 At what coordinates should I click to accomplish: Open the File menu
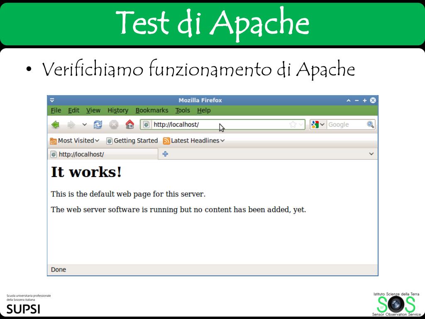click(56, 110)
